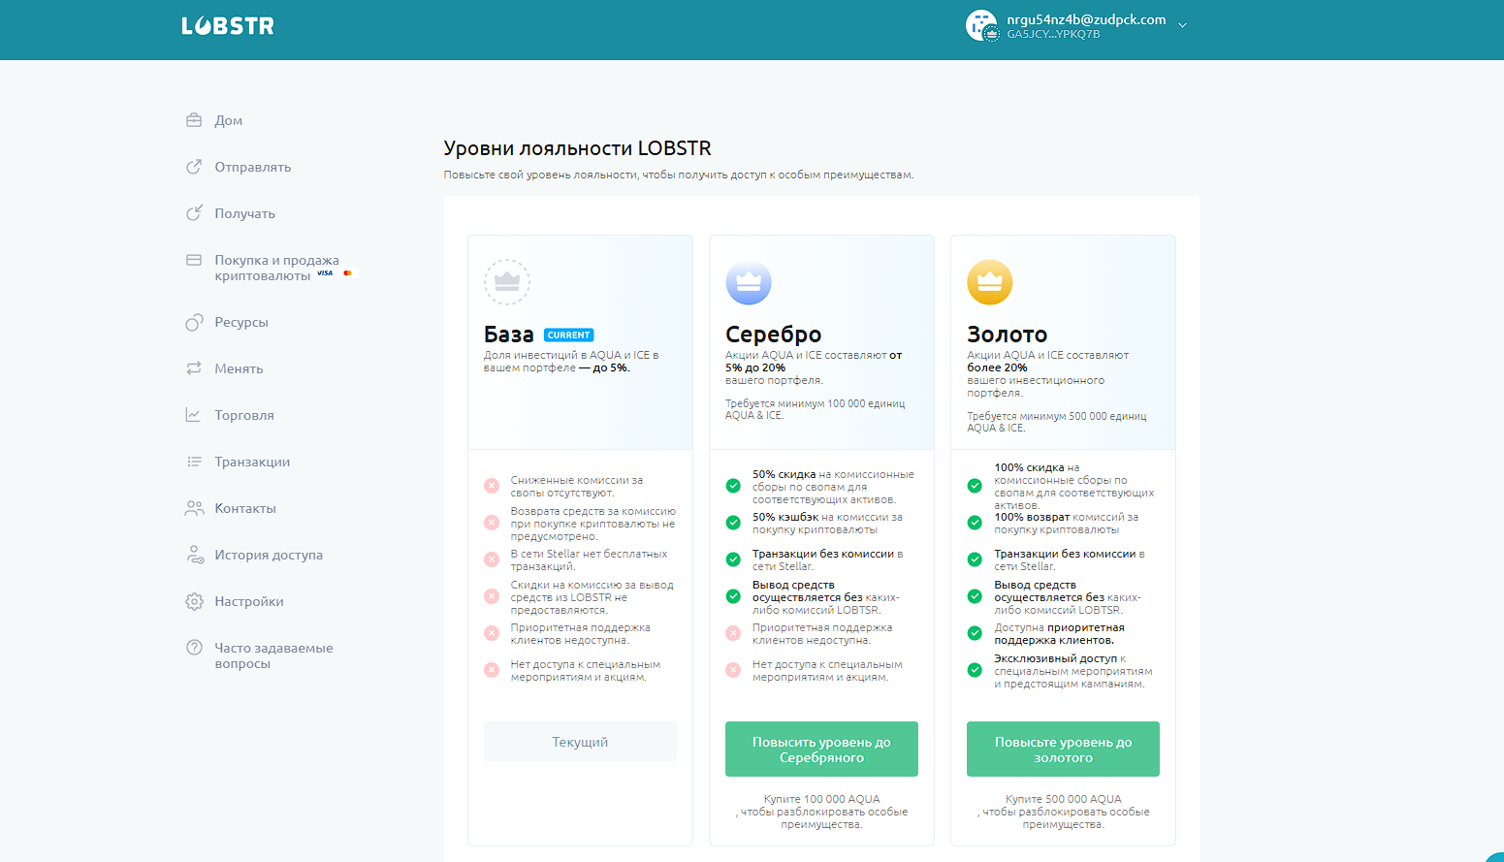Click the Контакты people icon
This screenshot has height=862, width=1504.
[194, 508]
